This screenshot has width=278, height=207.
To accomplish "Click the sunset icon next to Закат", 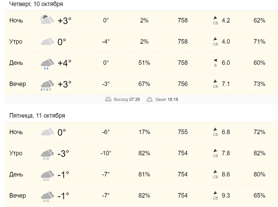I will point(150,99).
